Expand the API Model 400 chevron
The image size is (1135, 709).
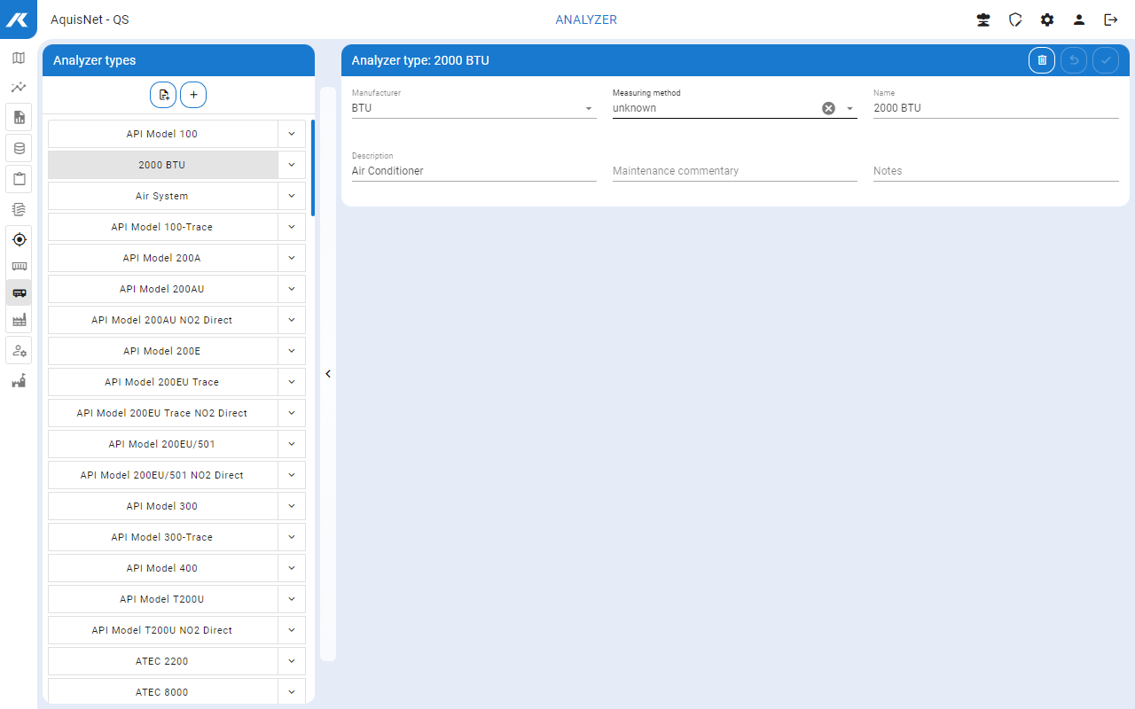click(x=292, y=568)
